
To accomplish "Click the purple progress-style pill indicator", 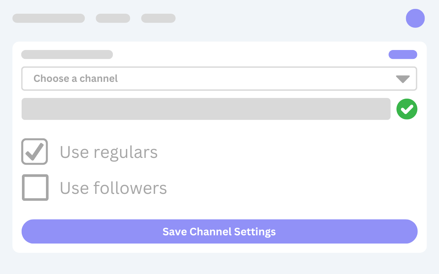I will pos(403,54).
